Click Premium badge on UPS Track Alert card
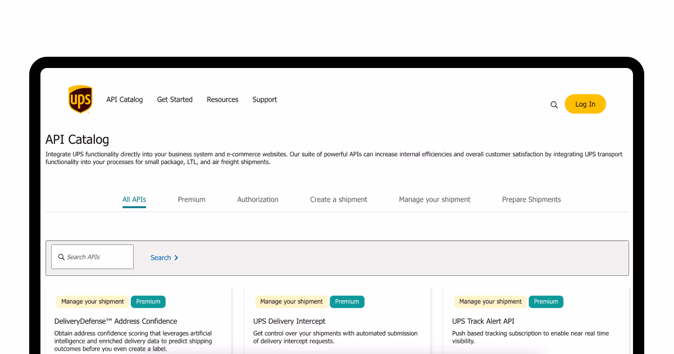The width and height of the screenshot is (674, 354). (546, 302)
